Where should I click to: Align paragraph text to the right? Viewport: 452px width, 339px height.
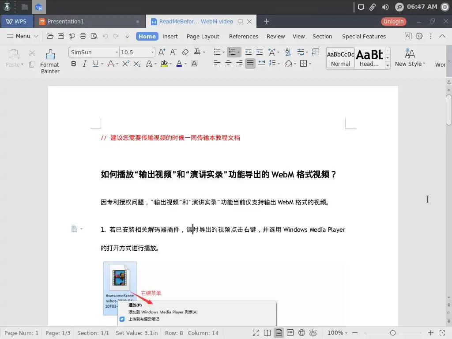click(x=239, y=64)
